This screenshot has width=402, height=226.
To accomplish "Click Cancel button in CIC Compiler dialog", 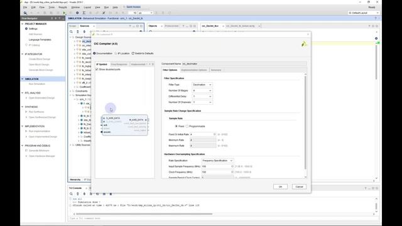I will click(x=299, y=187).
